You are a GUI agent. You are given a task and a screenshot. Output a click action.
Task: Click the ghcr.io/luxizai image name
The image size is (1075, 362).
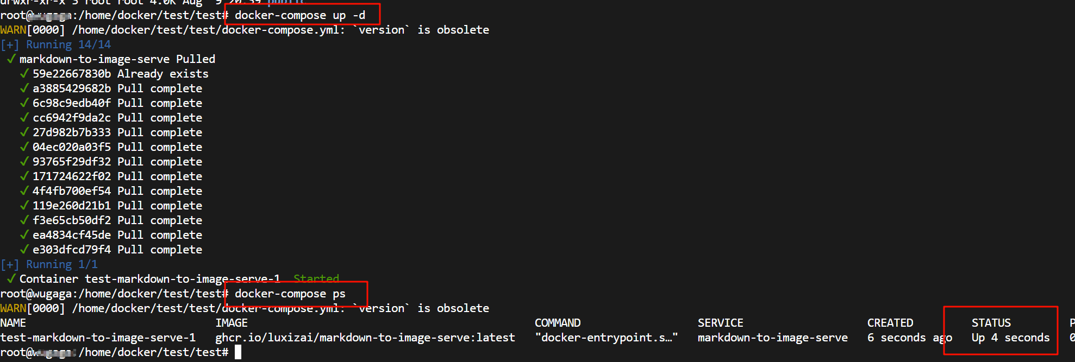(x=365, y=338)
